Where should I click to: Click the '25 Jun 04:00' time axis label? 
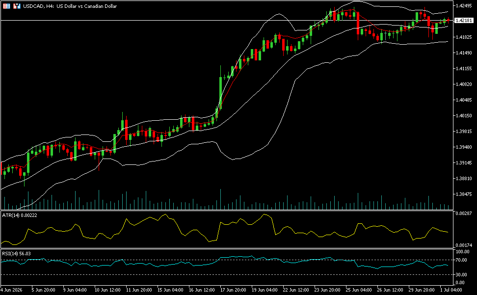pyautogui.click(x=359, y=290)
